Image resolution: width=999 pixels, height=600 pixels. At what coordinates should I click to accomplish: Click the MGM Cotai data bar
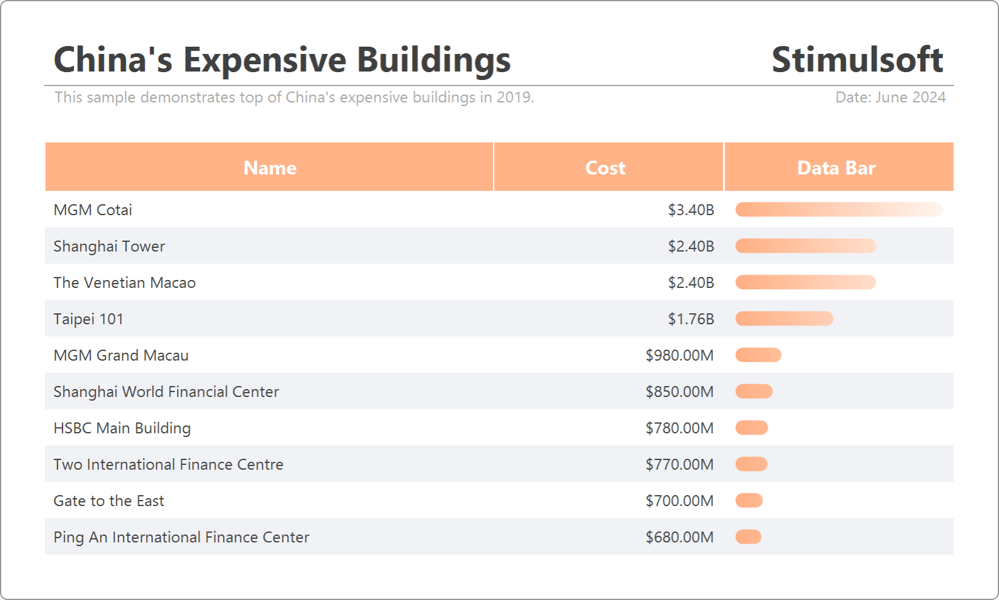coord(838,210)
